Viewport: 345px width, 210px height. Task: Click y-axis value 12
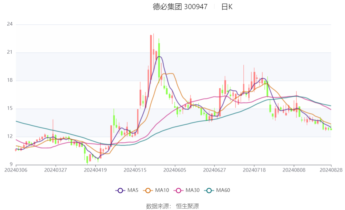click(10, 136)
